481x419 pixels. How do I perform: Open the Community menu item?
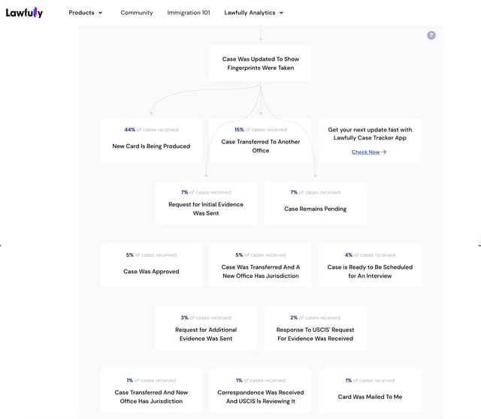tap(137, 13)
